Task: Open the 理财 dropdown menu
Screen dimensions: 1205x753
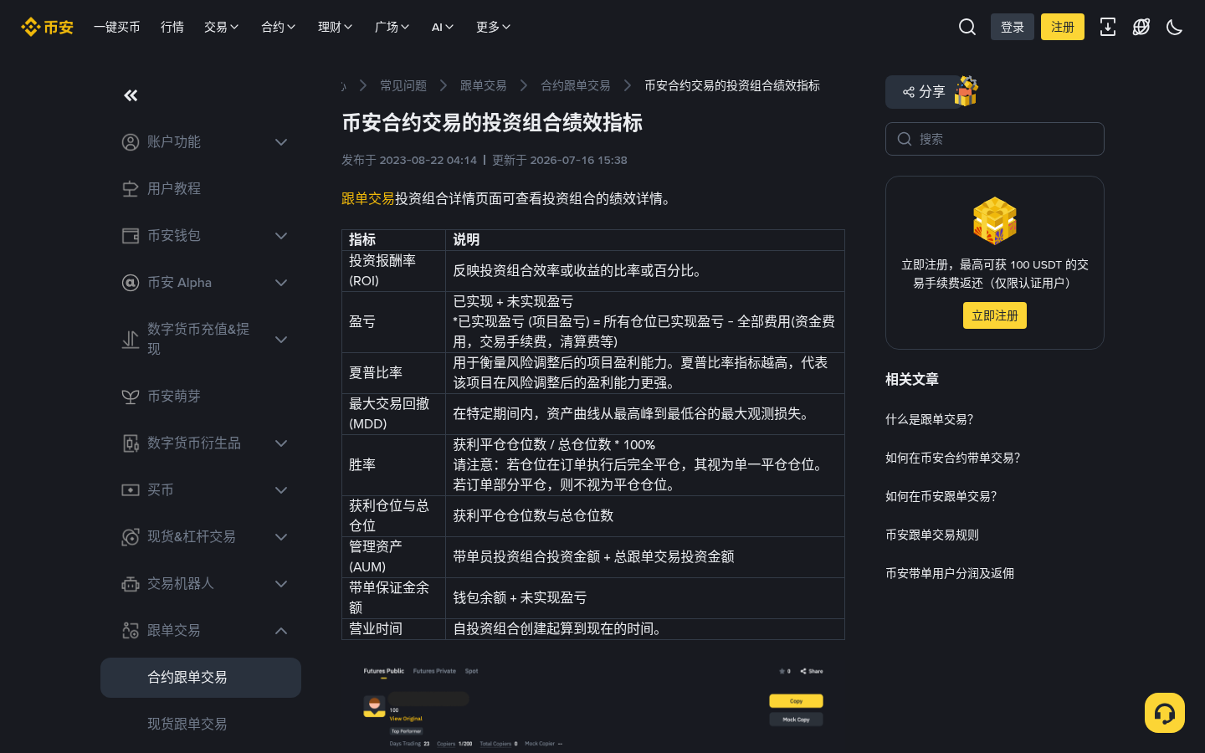Action: pyautogui.click(x=336, y=27)
